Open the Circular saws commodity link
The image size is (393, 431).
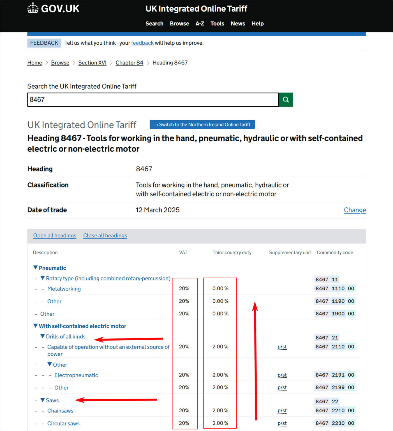point(63,423)
